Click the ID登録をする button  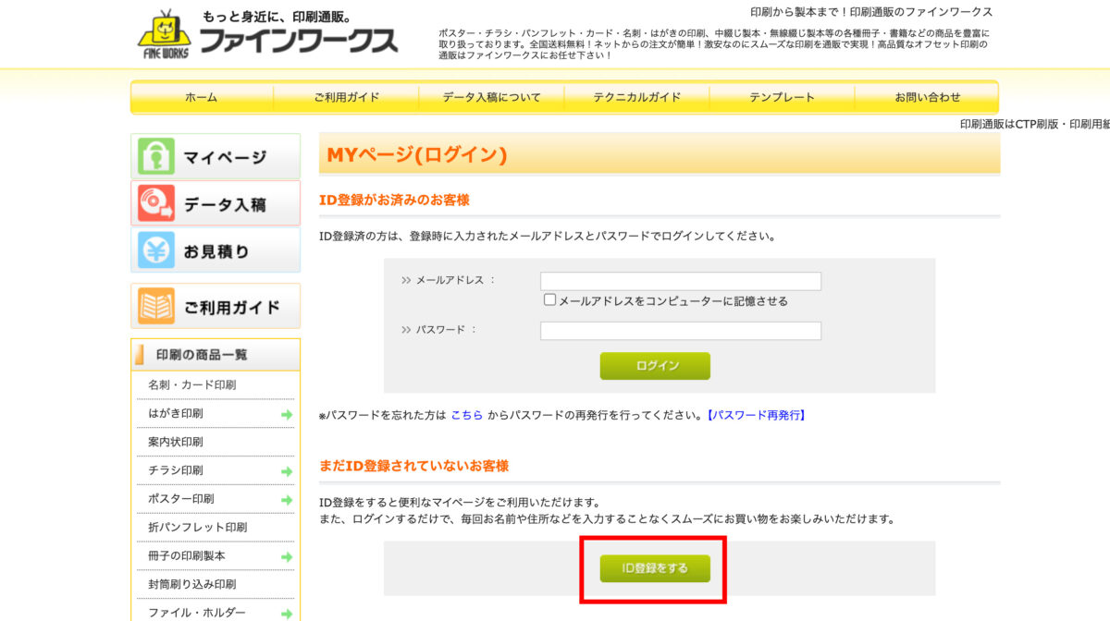(655, 568)
